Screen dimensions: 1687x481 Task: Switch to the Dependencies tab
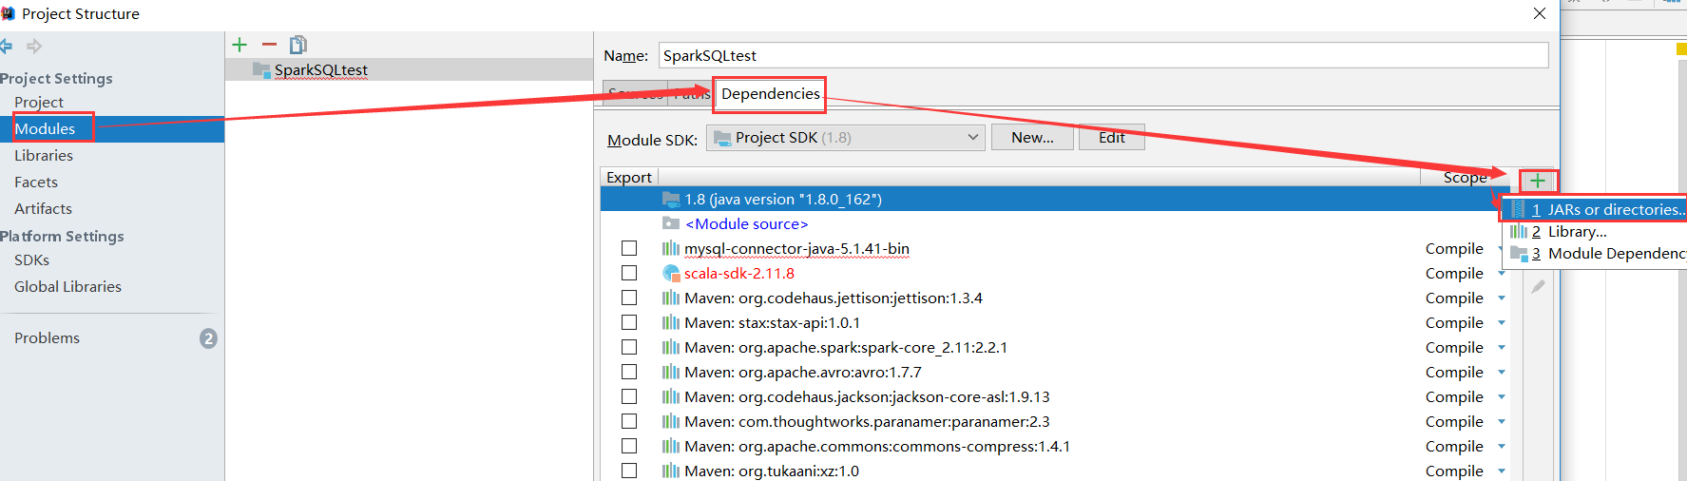point(770,93)
